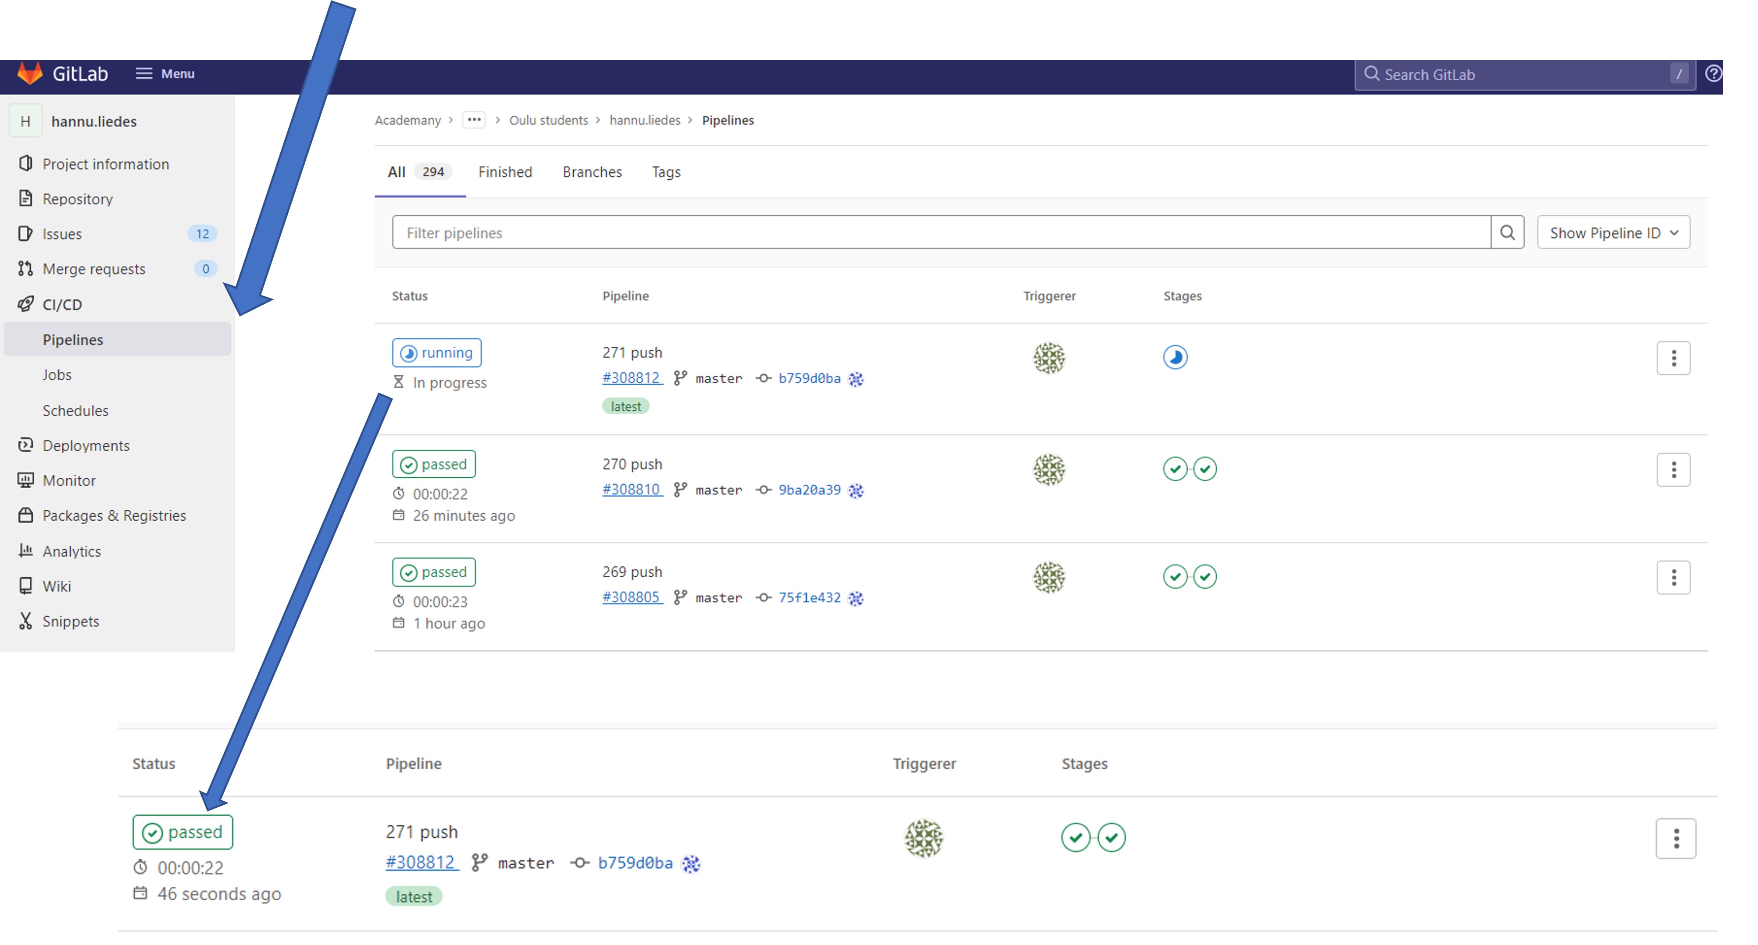This screenshot has height=945, width=1758.
Task: Click the Wiki book icon
Action: 25,586
